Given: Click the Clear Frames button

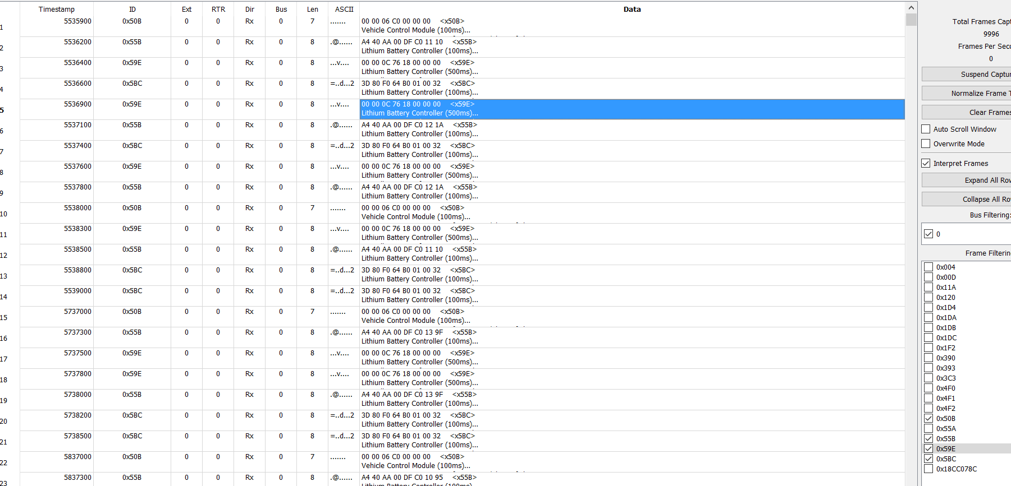Looking at the screenshot, I should point(967,113).
